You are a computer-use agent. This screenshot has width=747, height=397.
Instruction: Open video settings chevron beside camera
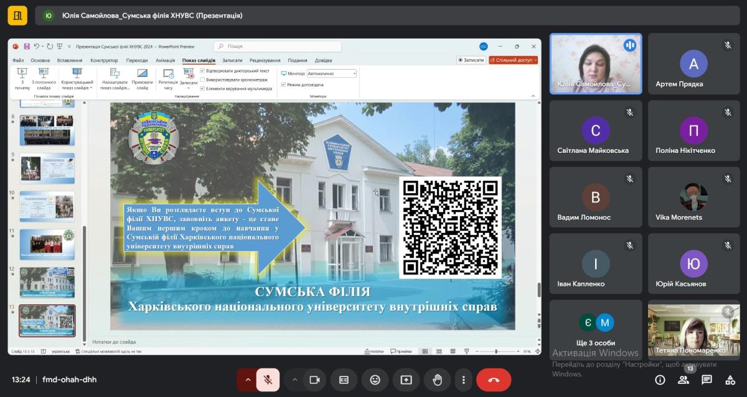pos(295,380)
